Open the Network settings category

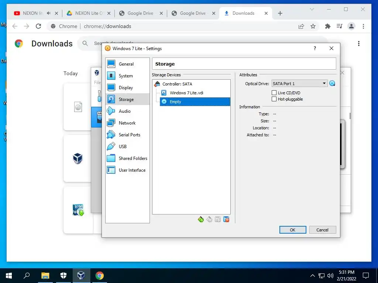[127, 123]
